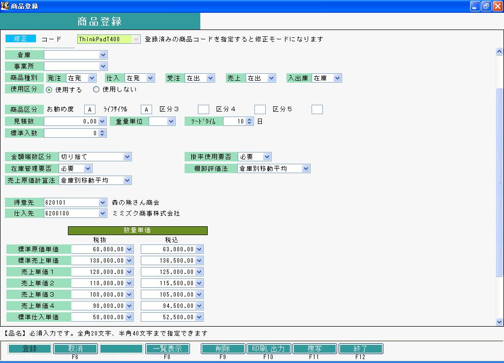This screenshot has height=363, width=504.
Task: Open 売上単価２ 税込 dropdown arrow
Action: pyautogui.click(x=199, y=283)
